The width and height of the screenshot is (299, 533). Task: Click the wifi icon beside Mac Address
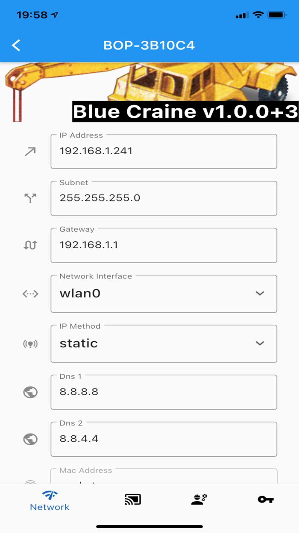(29, 482)
